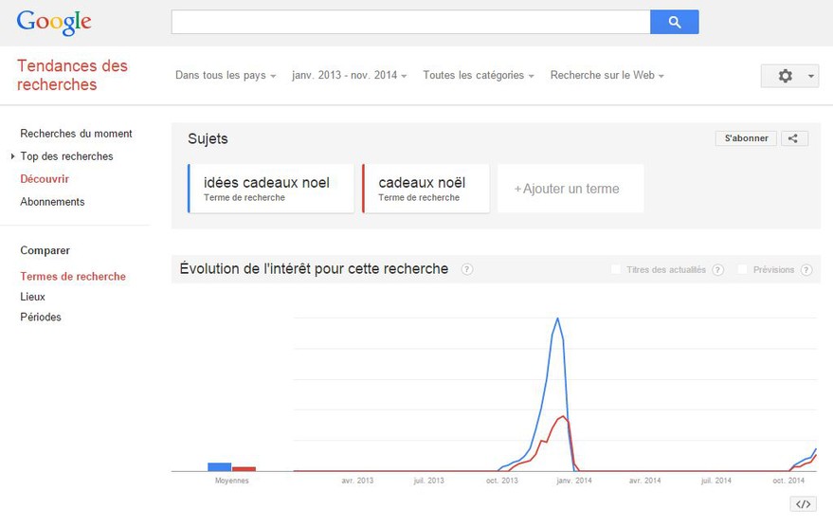The image size is (833, 527).
Task: Click the S'abonner button
Action: coord(746,138)
